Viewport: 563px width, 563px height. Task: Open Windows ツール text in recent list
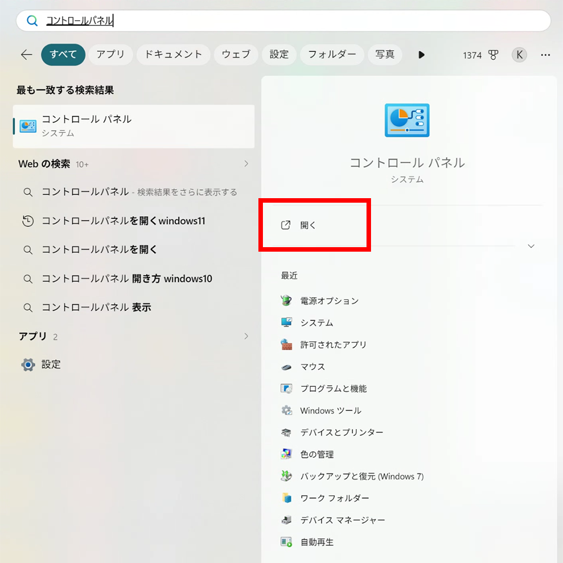[x=330, y=410]
